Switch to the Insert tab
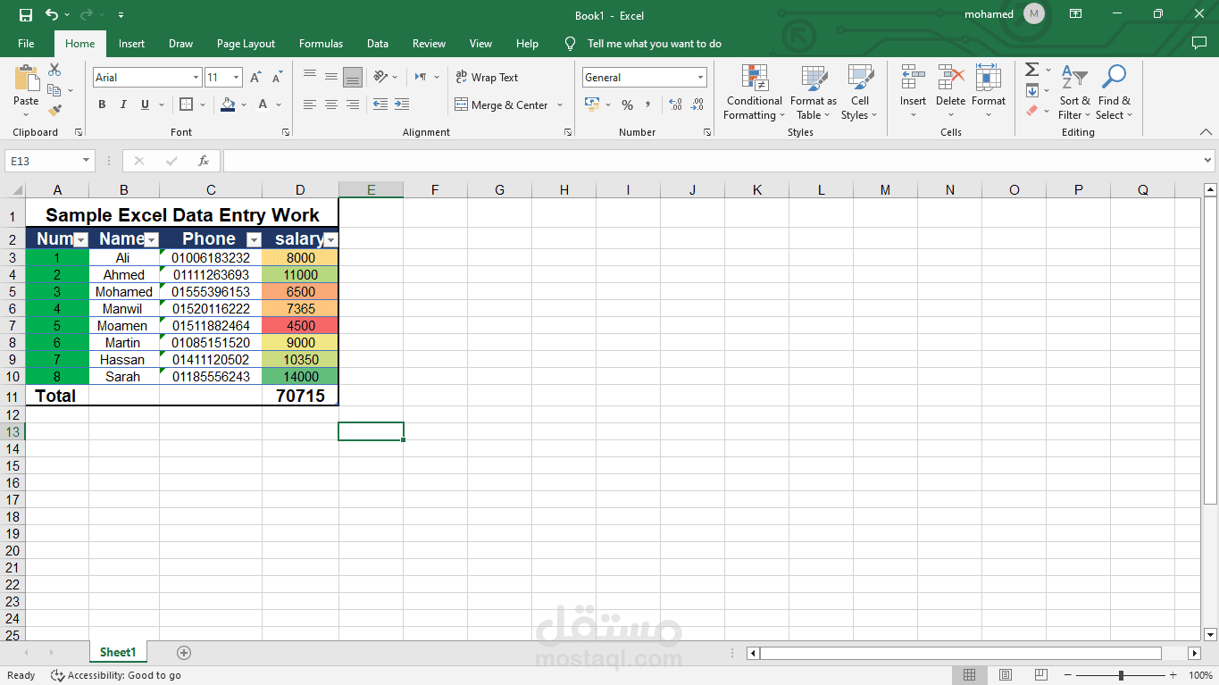This screenshot has width=1219, height=685. coord(131,43)
